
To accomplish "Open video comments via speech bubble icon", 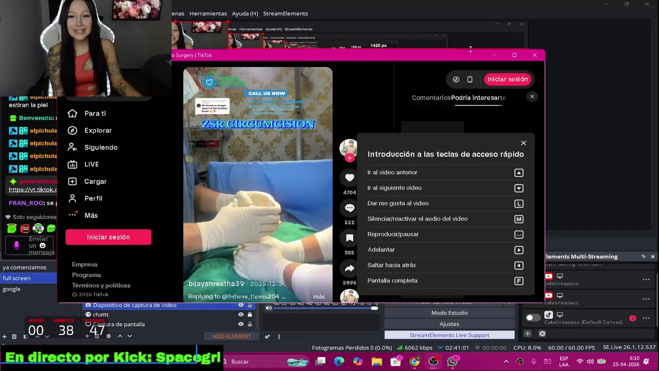I will point(350,208).
